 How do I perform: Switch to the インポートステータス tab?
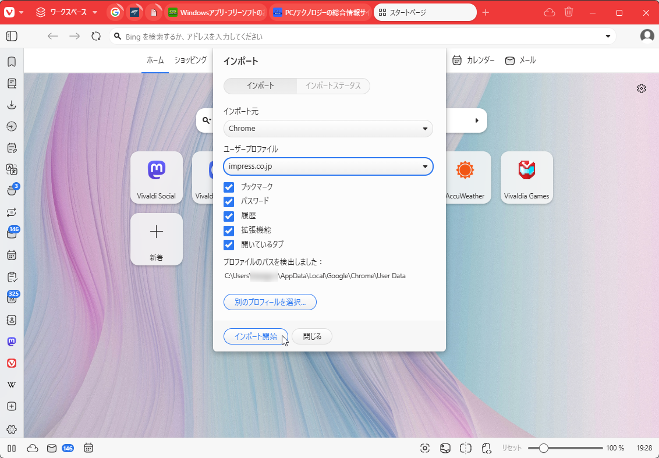tap(333, 86)
